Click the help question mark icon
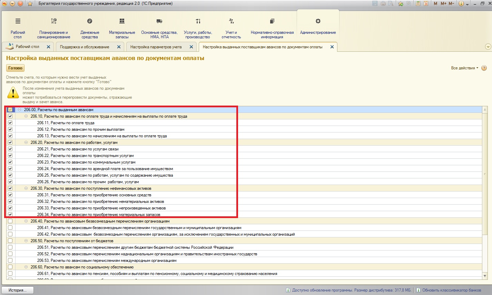The height and width of the screenshot is (295, 492). 484,68
